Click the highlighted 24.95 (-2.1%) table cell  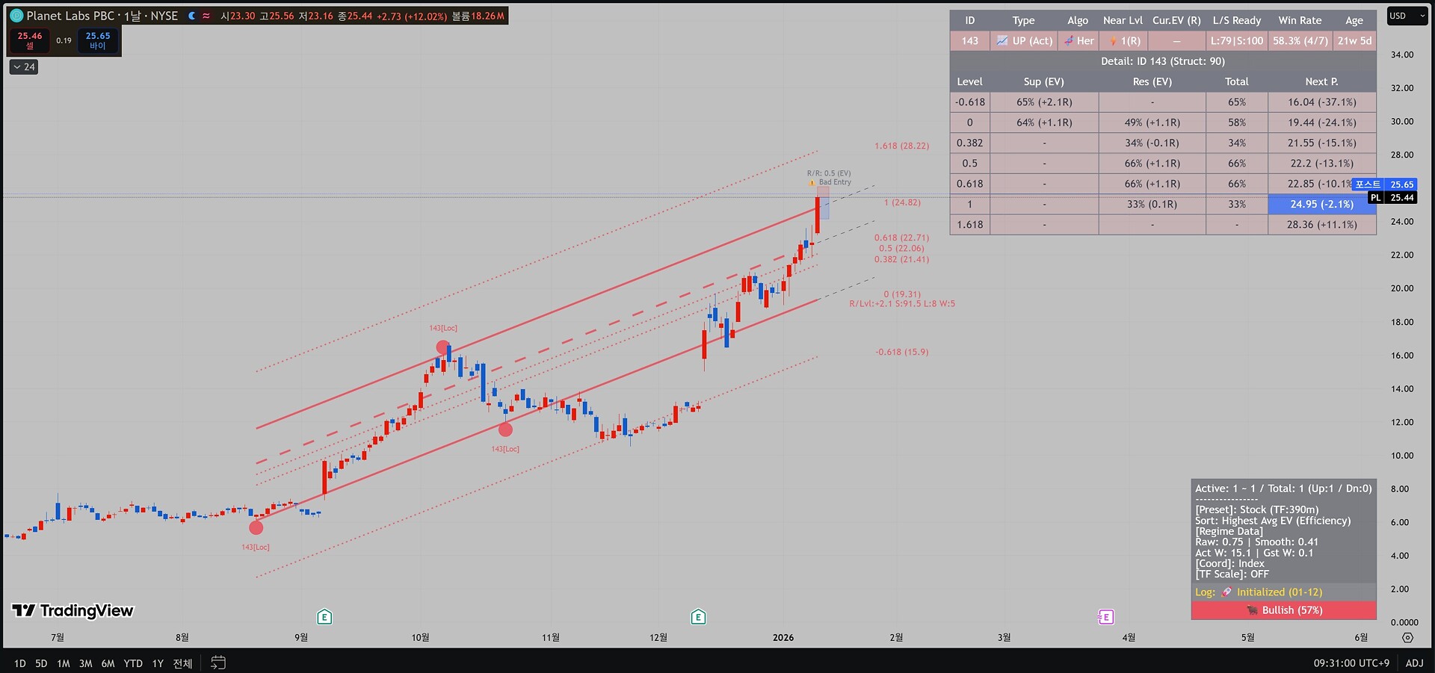(1321, 204)
